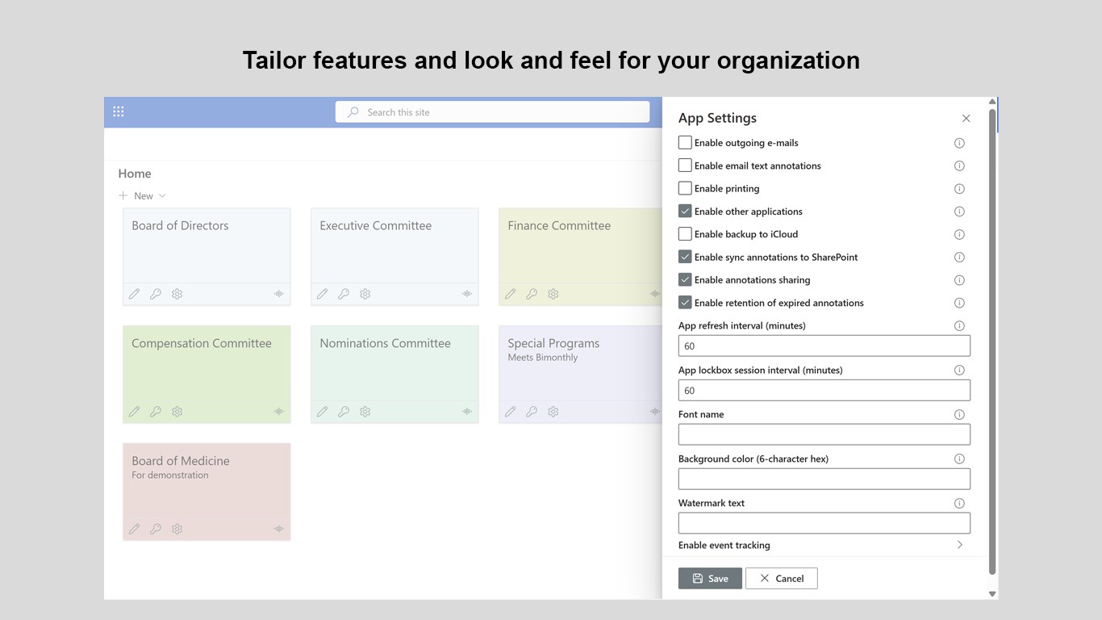Open the New dropdown menu

point(143,196)
